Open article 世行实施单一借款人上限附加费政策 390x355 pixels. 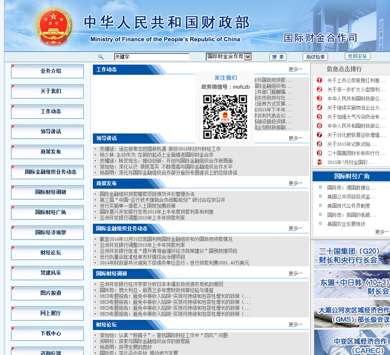pos(138,206)
